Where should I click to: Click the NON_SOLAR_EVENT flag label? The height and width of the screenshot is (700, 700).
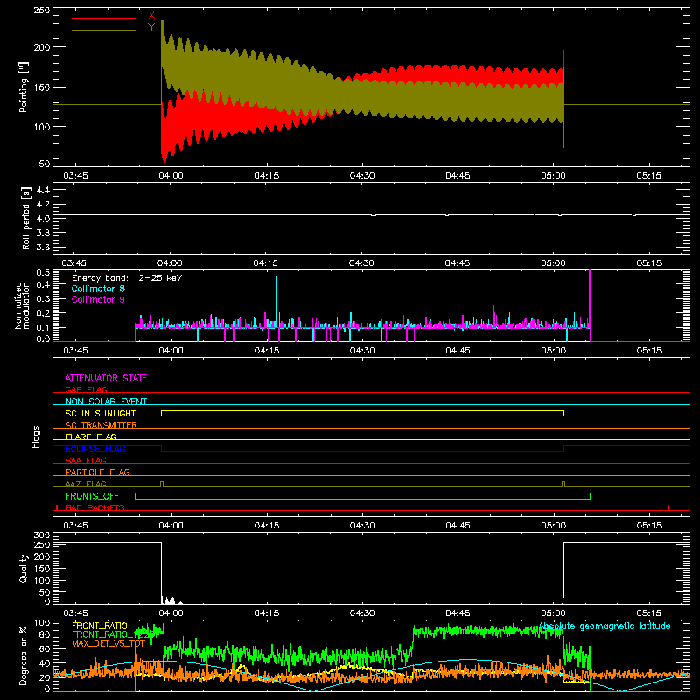point(106,402)
